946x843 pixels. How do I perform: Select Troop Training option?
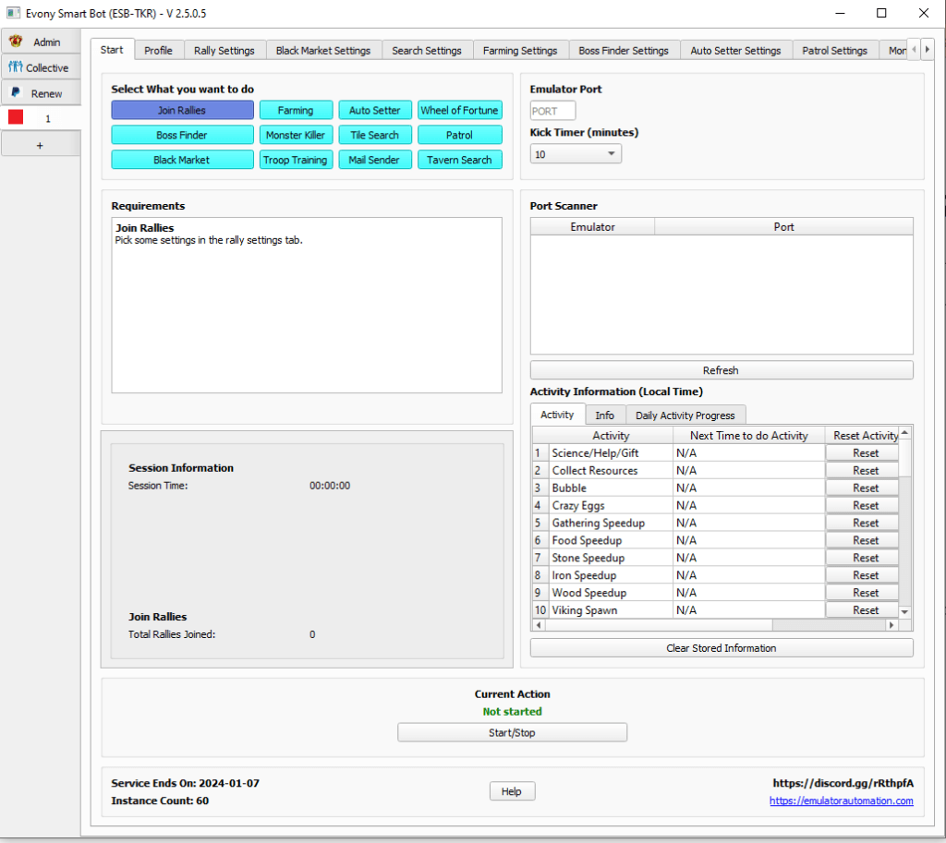tap(296, 160)
